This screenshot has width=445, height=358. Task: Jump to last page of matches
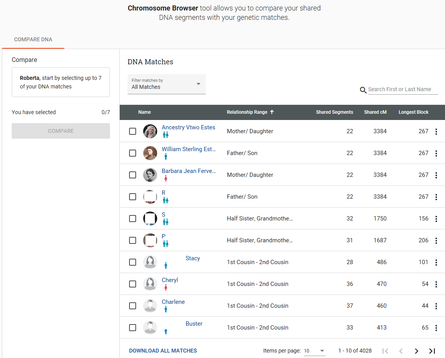[432, 351]
